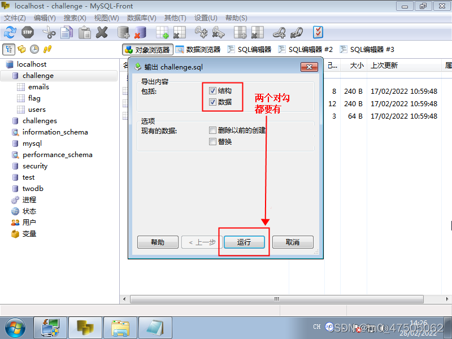The width and height of the screenshot is (452, 339).
Task: Click the STOP toolbar icon
Action: (x=28, y=32)
